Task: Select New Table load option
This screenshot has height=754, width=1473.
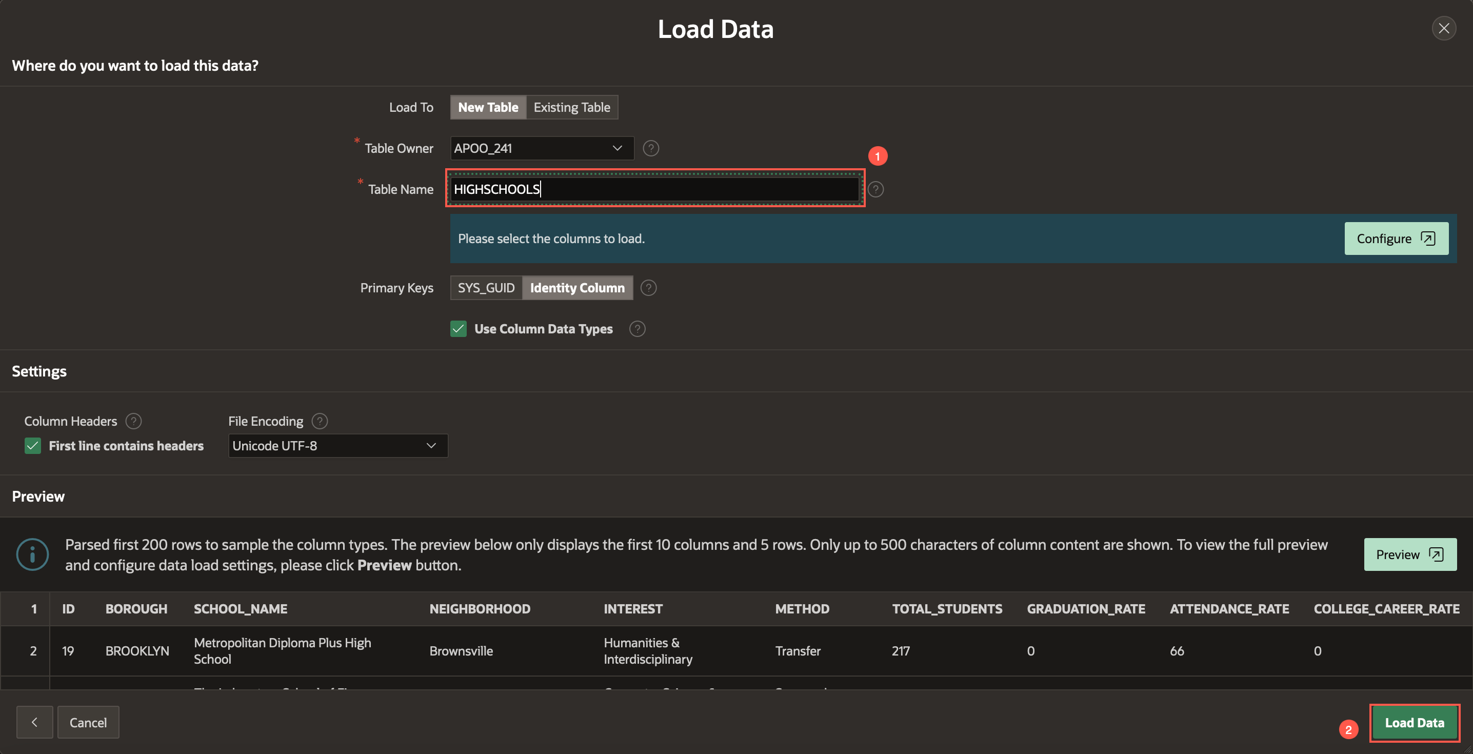Action: [x=488, y=107]
